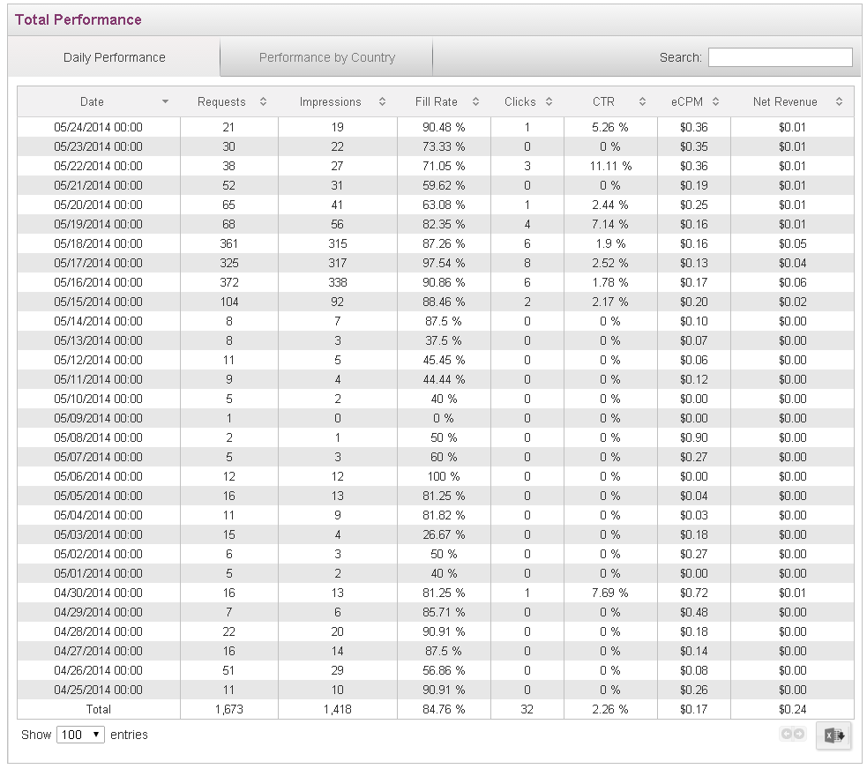
Task: Click the Date column header label
Action: point(92,102)
